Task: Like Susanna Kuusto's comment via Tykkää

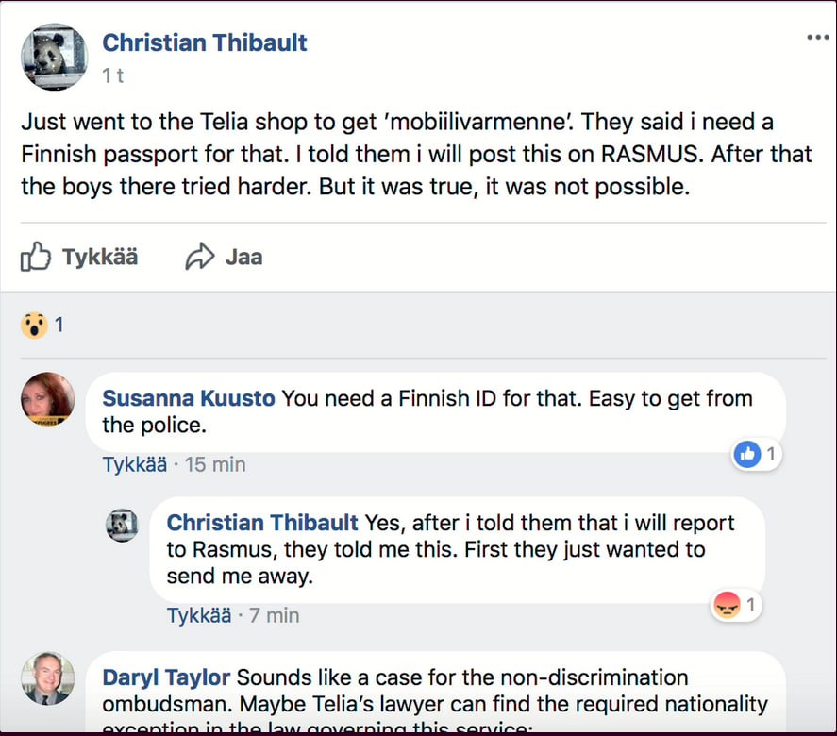Action: pyautogui.click(x=134, y=464)
